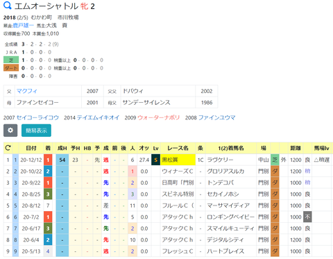Click the オッ column header
Screen dimensions: 333x259
144,148
